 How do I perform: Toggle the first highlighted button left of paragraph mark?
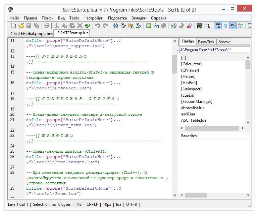(x=218, y=26)
